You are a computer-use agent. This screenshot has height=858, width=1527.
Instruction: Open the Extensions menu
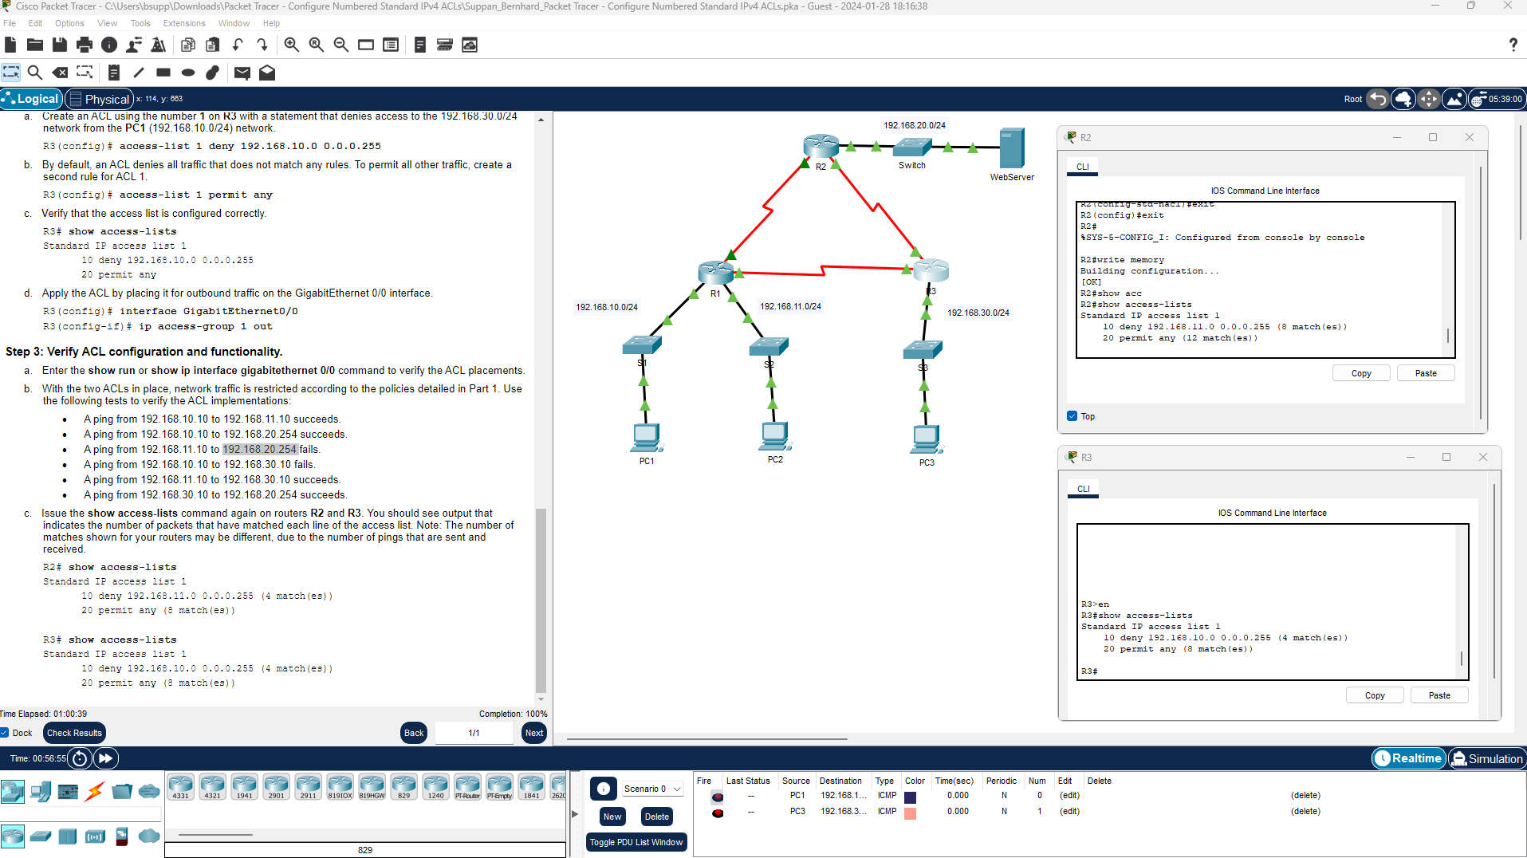coord(184,23)
